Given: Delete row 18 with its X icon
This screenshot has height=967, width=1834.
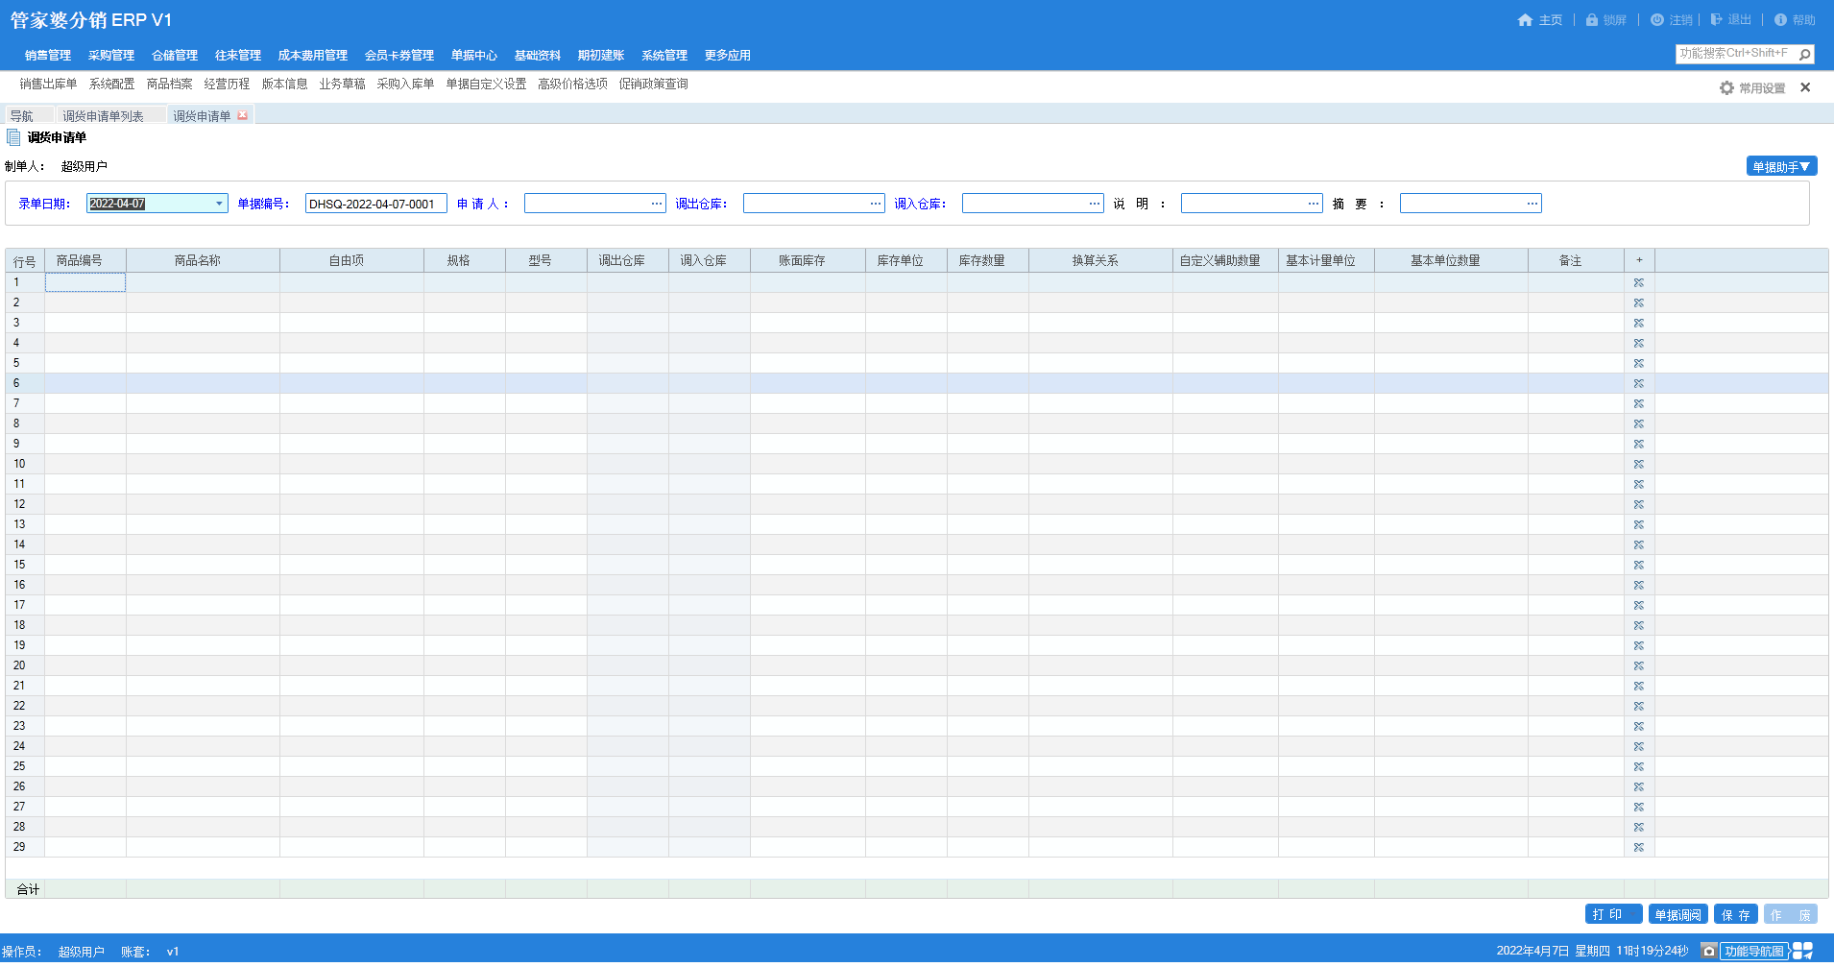Looking at the screenshot, I should pyautogui.click(x=1639, y=625).
